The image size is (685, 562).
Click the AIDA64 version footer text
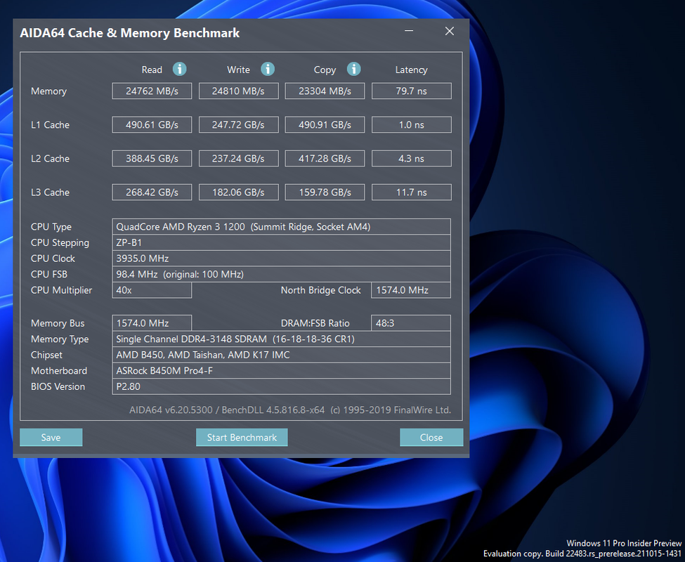(x=290, y=410)
